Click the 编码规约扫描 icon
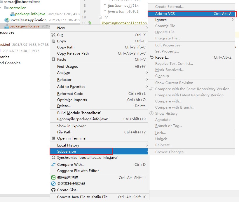The image size is (239, 202). point(53,177)
